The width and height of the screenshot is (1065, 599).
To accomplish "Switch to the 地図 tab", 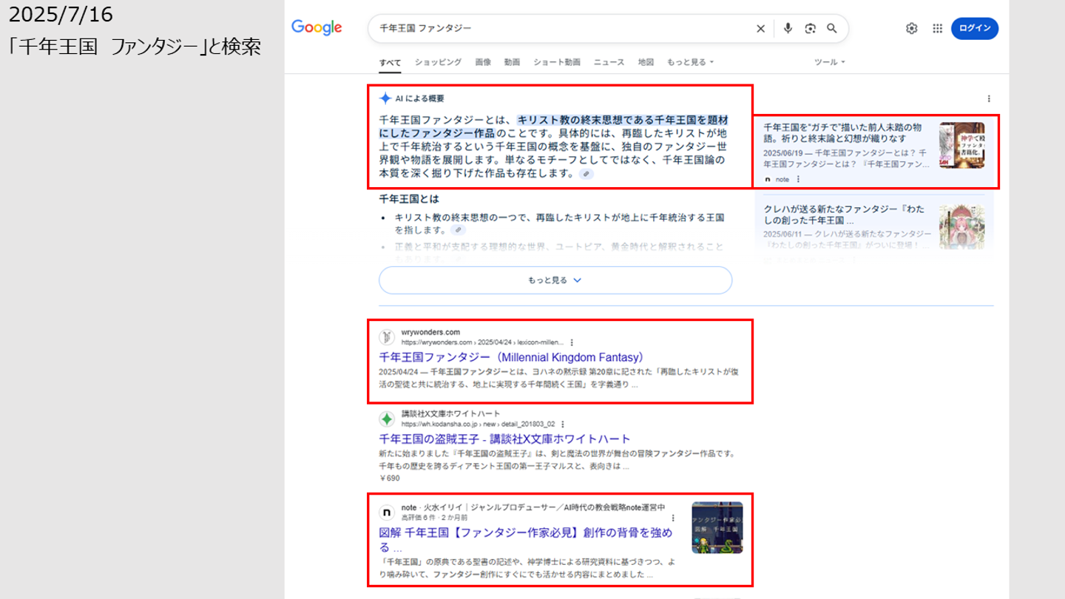I will click(x=646, y=62).
